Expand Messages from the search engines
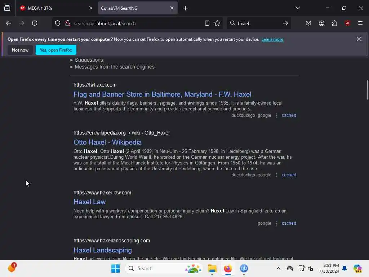The image size is (369, 277). coord(112,67)
